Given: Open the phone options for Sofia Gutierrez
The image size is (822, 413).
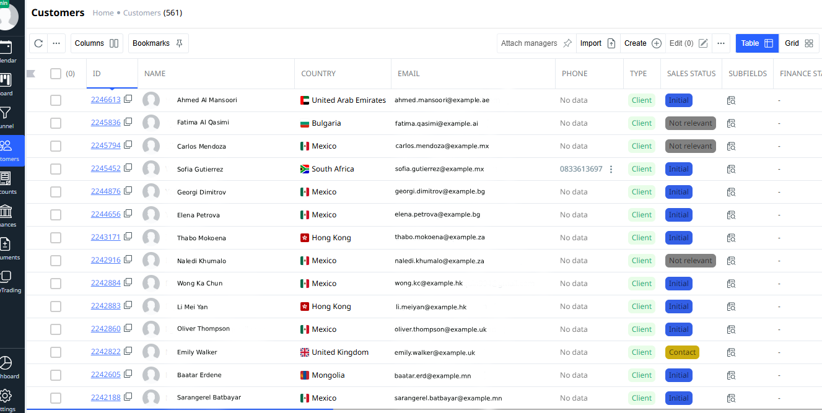Looking at the screenshot, I should (x=611, y=168).
